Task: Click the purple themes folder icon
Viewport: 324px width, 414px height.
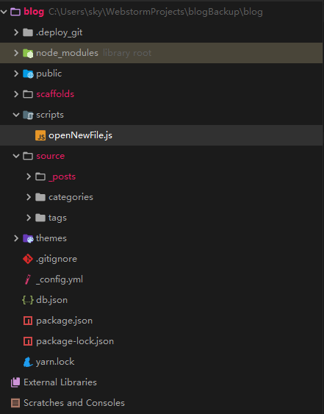Action: click(28, 238)
